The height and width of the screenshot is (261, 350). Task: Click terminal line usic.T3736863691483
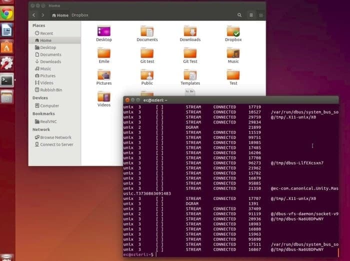click(147, 193)
